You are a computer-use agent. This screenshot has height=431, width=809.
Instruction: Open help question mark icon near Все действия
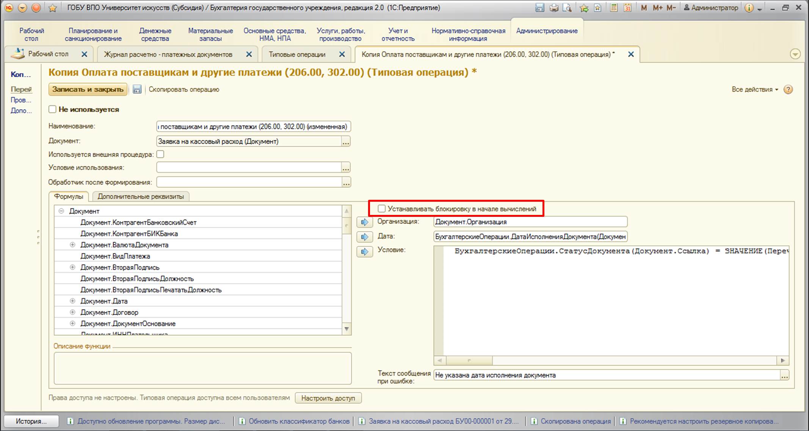tap(788, 90)
